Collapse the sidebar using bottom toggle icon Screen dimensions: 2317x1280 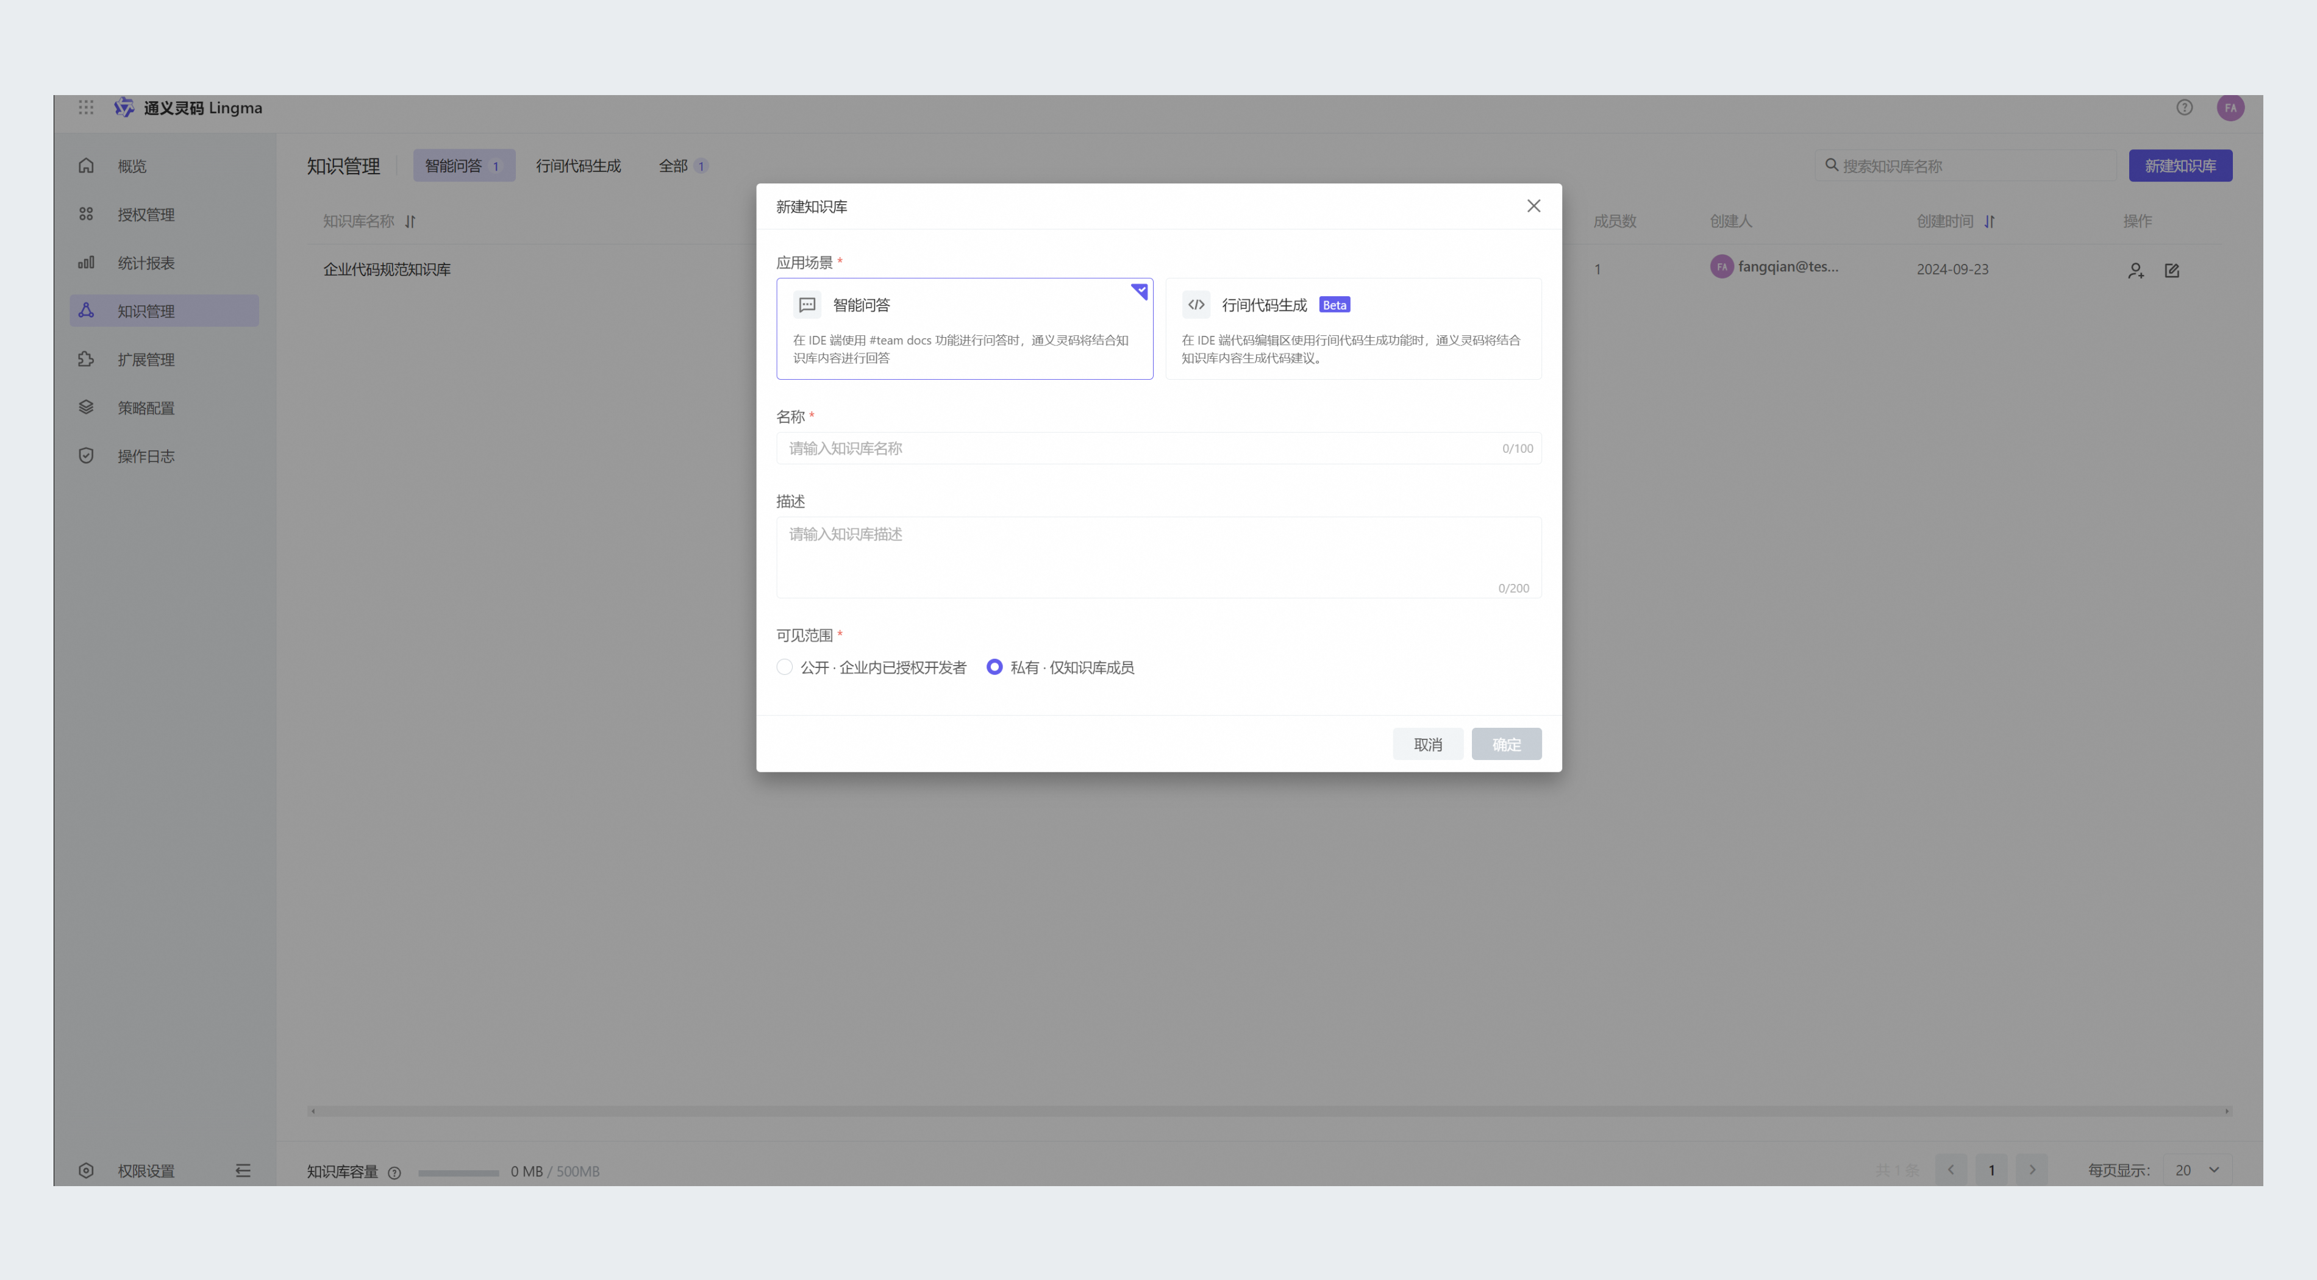click(x=243, y=1170)
